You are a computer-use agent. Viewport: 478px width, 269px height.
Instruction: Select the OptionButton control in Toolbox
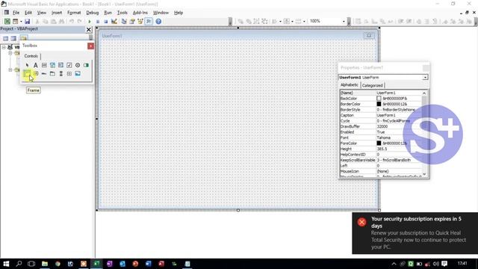click(78, 65)
